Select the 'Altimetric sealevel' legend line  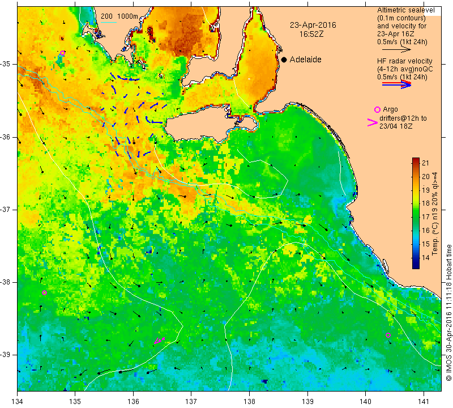pyautogui.click(x=405, y=10)
